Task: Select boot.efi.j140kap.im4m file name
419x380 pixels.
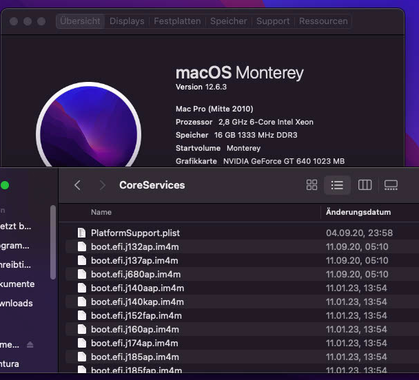Action: click(x=137, y=302)
